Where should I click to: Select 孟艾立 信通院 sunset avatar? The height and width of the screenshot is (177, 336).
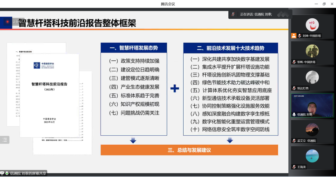pos(312,130)
